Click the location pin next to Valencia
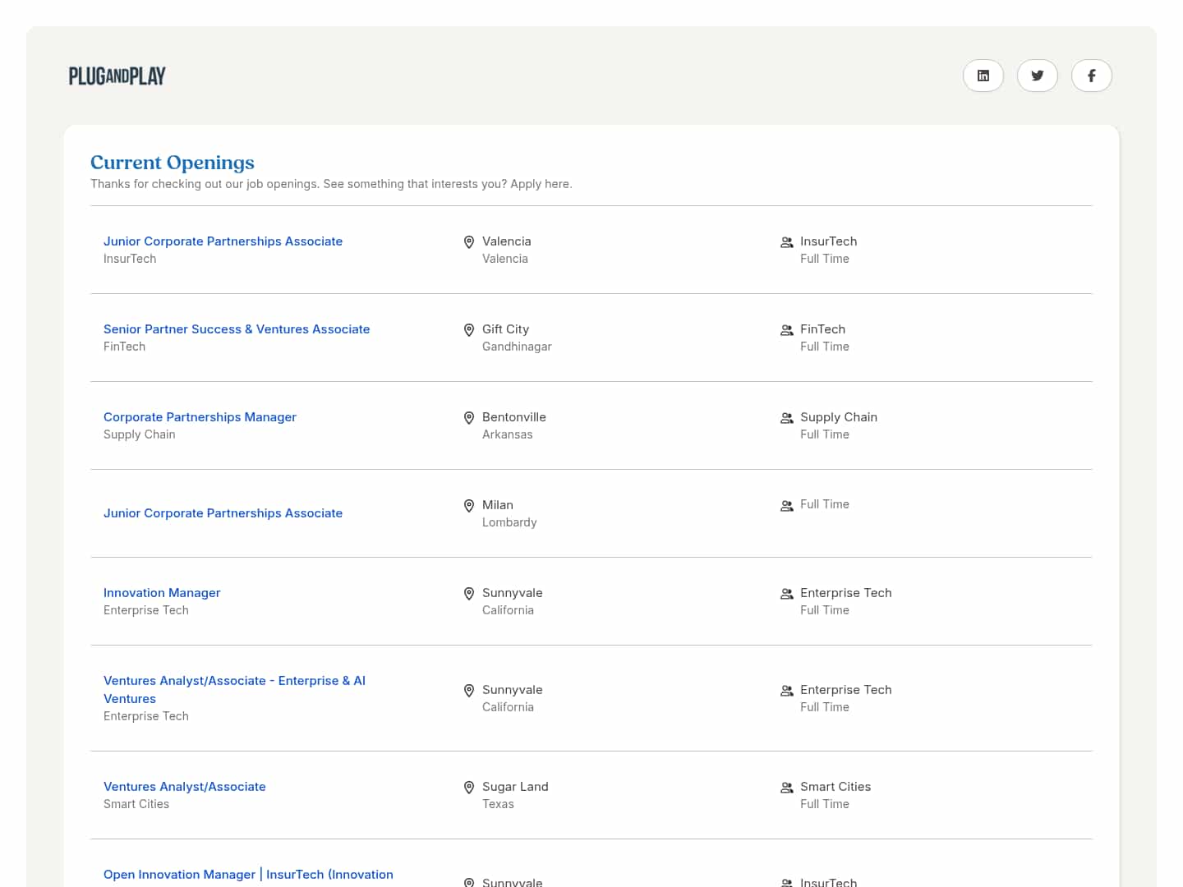 469,242
